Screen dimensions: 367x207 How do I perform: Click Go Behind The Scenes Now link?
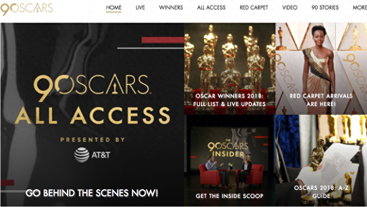click(92, 193)
